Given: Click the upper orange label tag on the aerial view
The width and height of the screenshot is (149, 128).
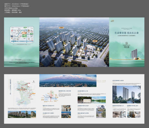Looking at the screenshot, I should click(62, 27).
